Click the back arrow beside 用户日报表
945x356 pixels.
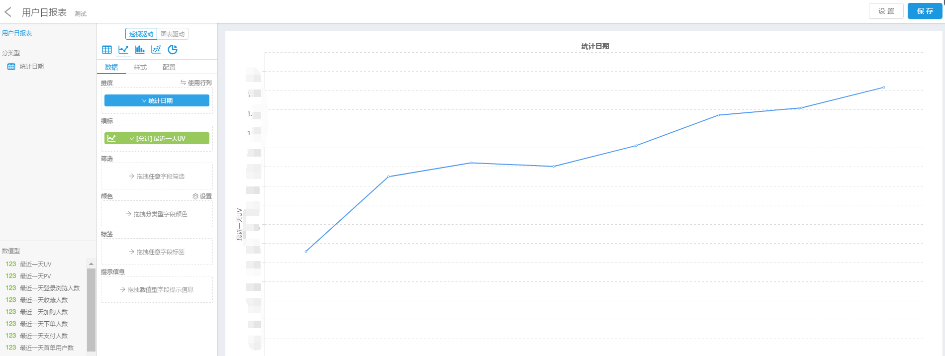click(x=8, y=12)
